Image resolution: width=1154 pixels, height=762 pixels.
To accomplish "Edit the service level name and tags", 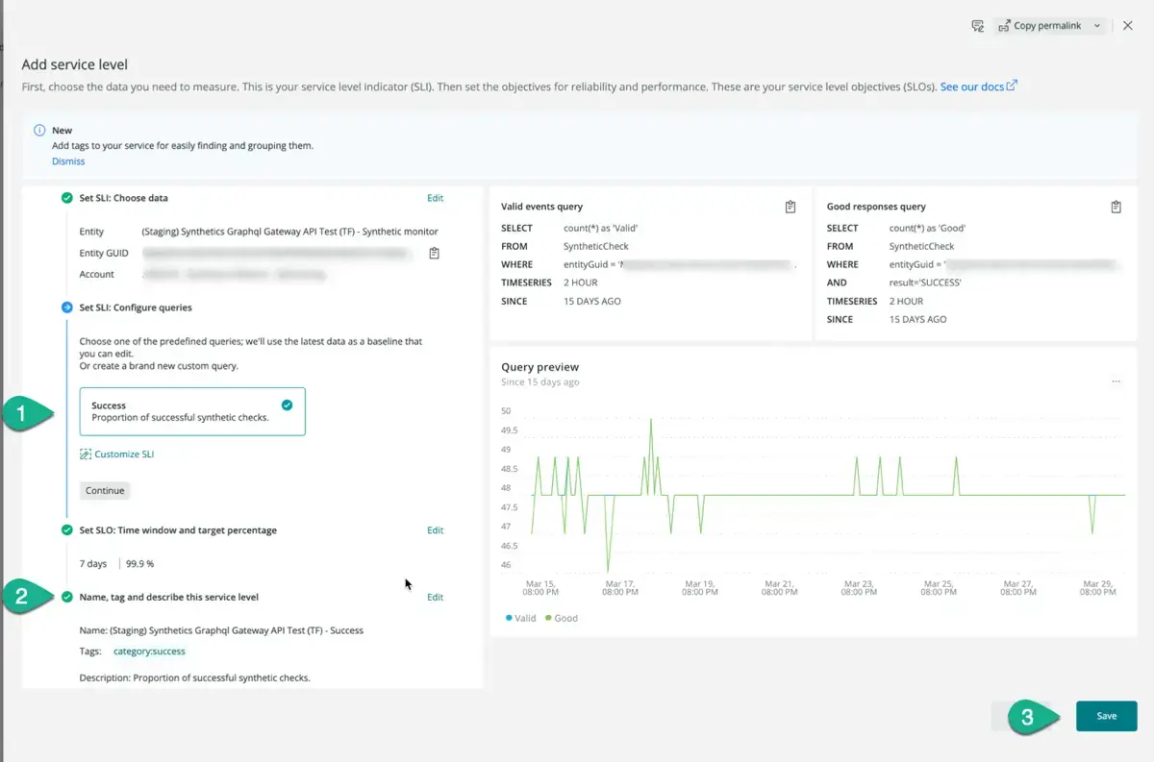I will pyautogui.click(x=435, y=598).
